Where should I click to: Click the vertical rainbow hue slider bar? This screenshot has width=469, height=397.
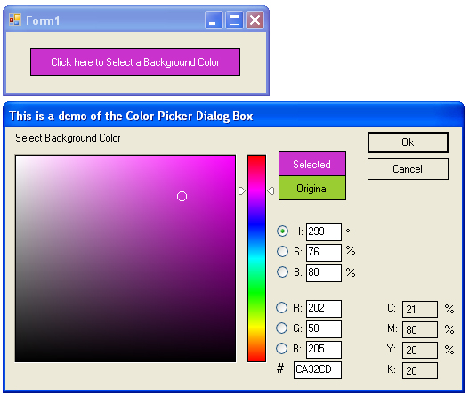(256, 258)
